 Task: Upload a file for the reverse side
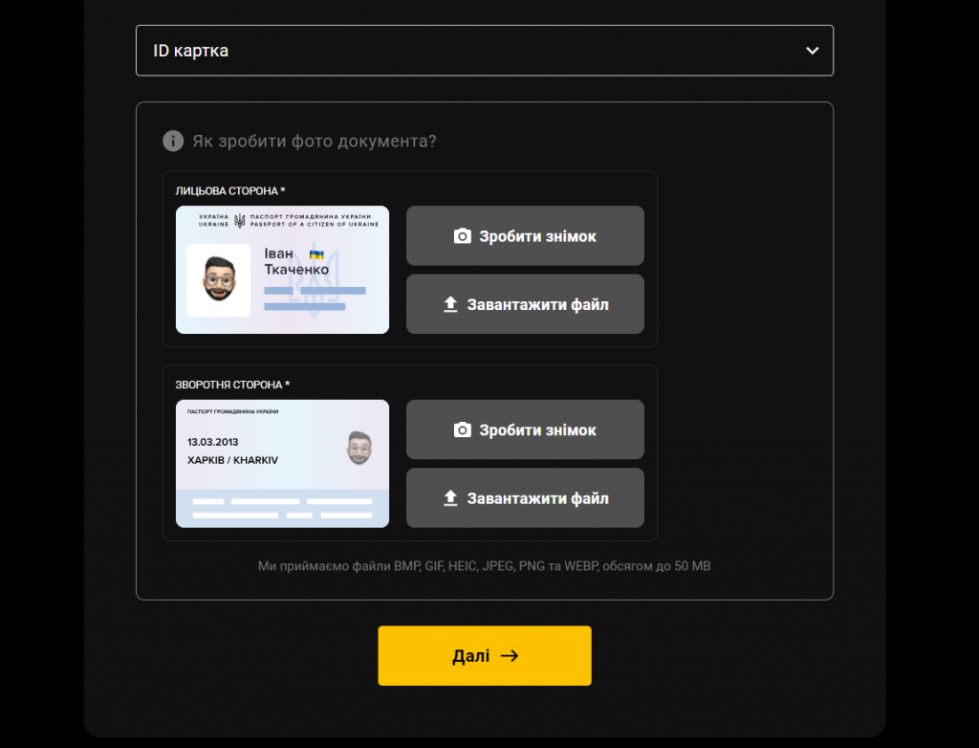[525, 498]
